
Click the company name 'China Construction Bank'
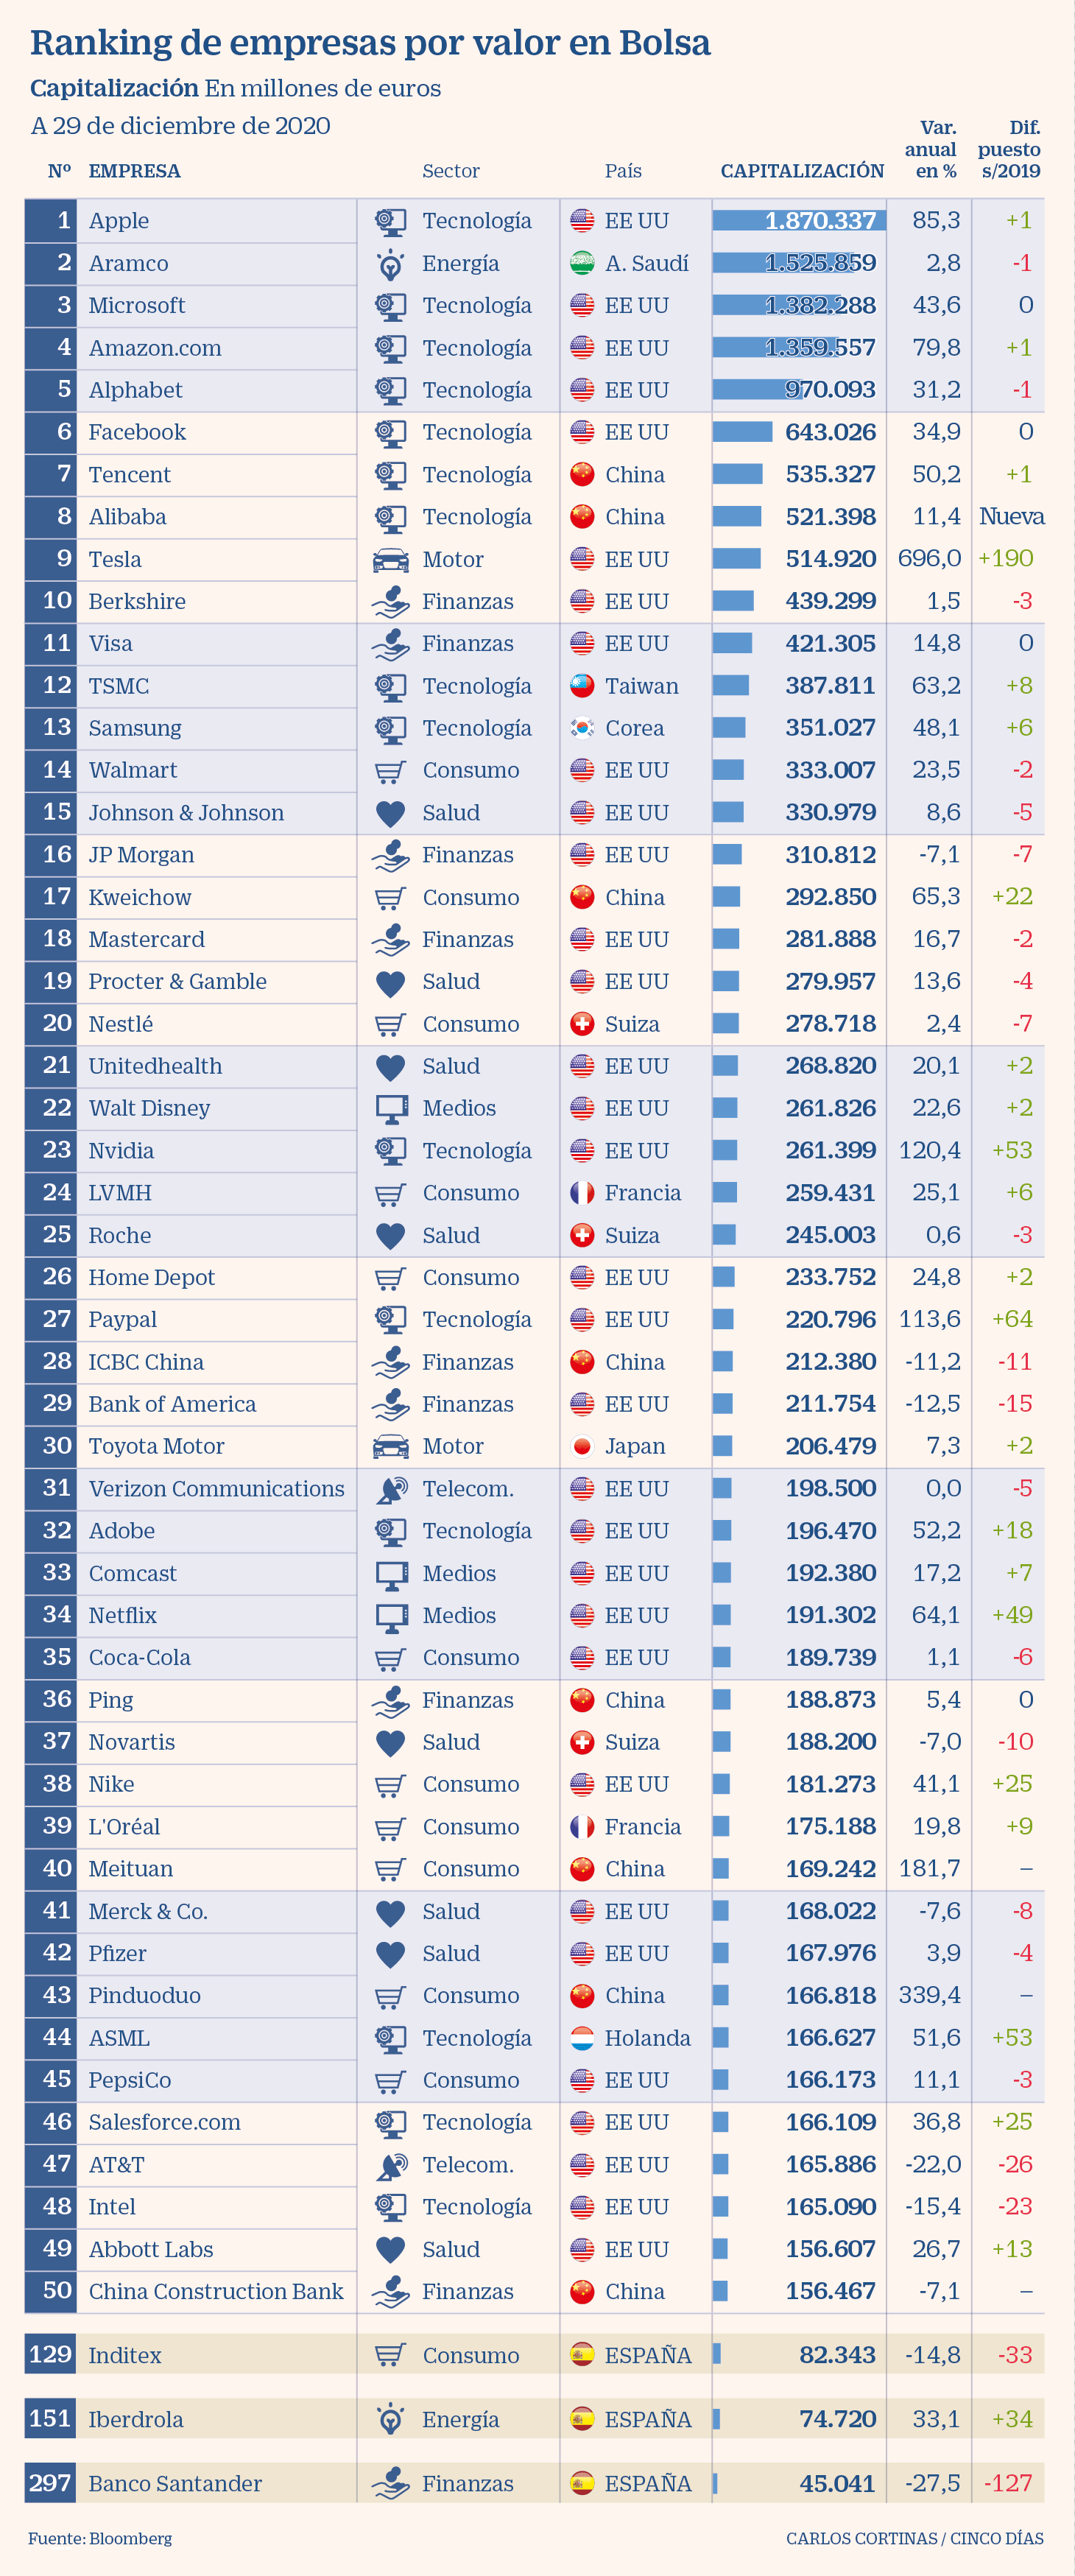coord(216,2291)
